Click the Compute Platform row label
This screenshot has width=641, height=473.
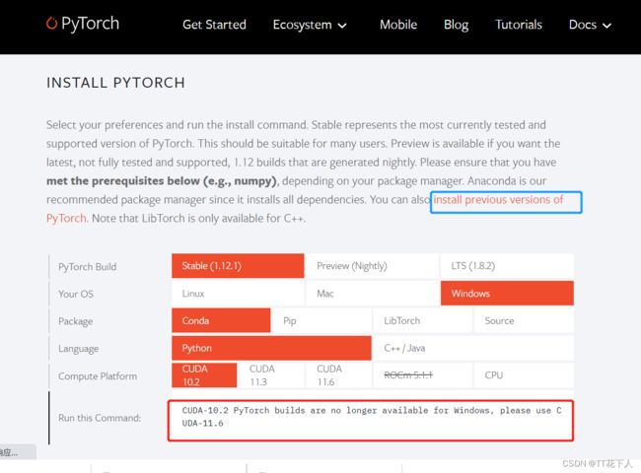coord(98,376)
